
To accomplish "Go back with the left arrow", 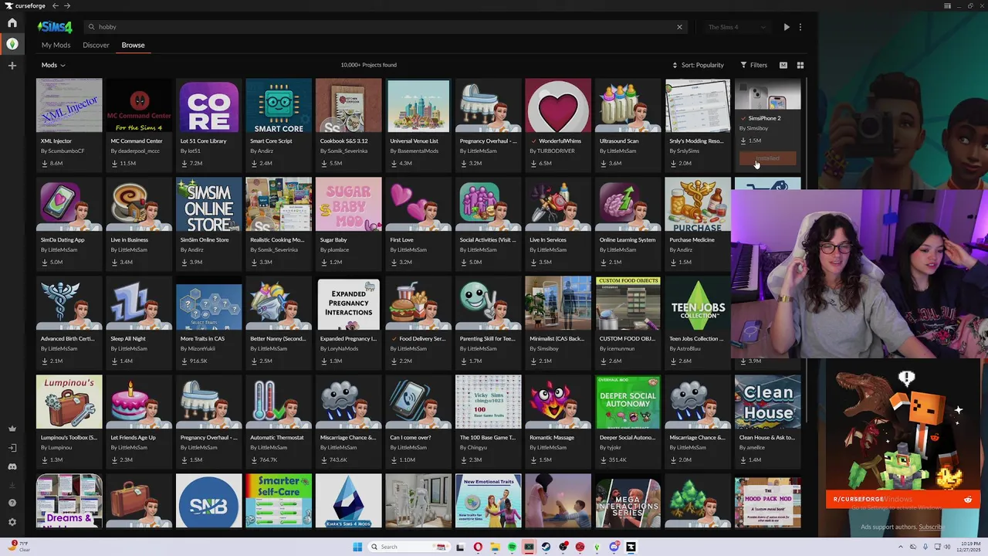I will pos(55,5).
